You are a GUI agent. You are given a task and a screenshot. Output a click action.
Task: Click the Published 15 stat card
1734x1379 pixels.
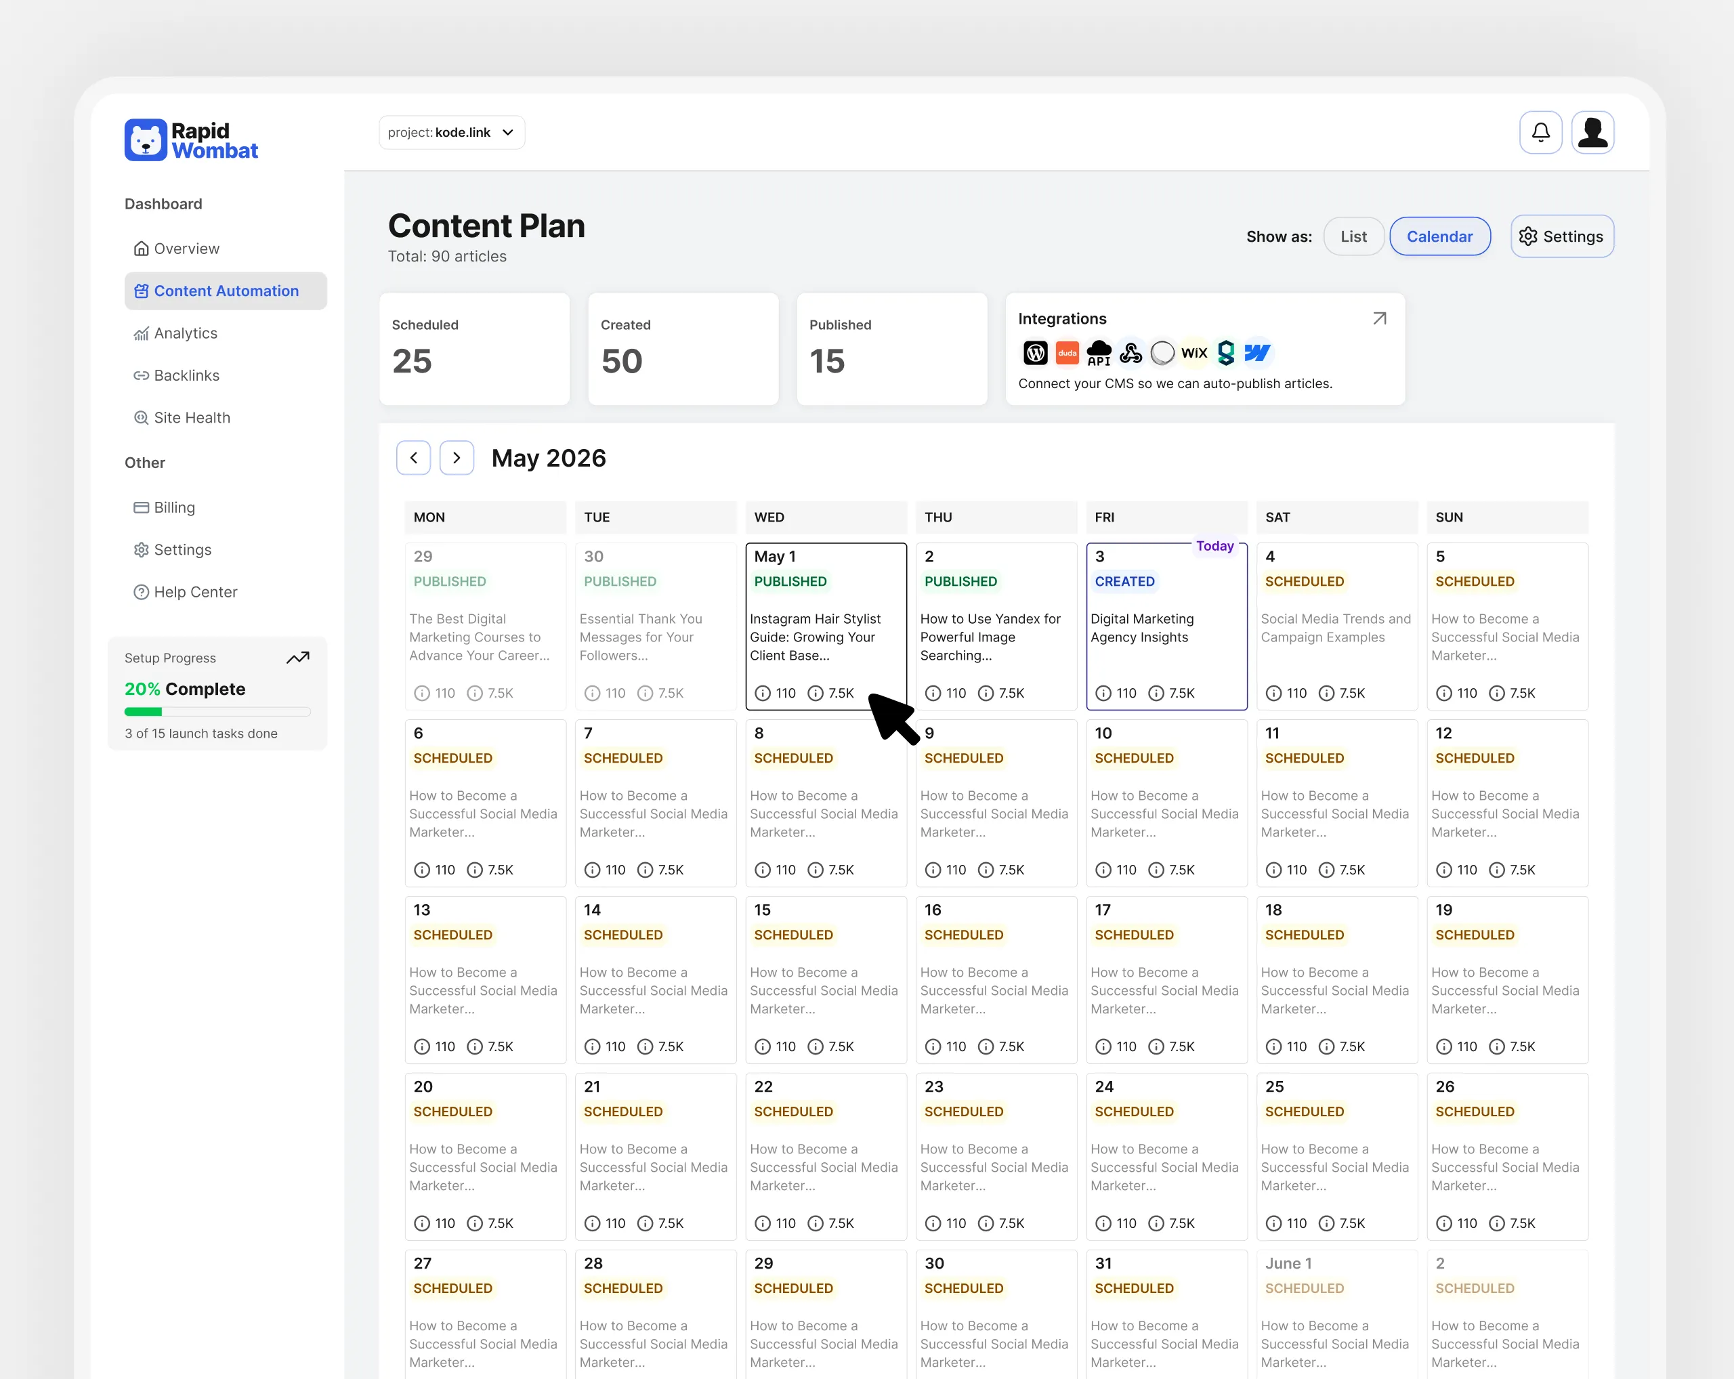tap(892, 349)
